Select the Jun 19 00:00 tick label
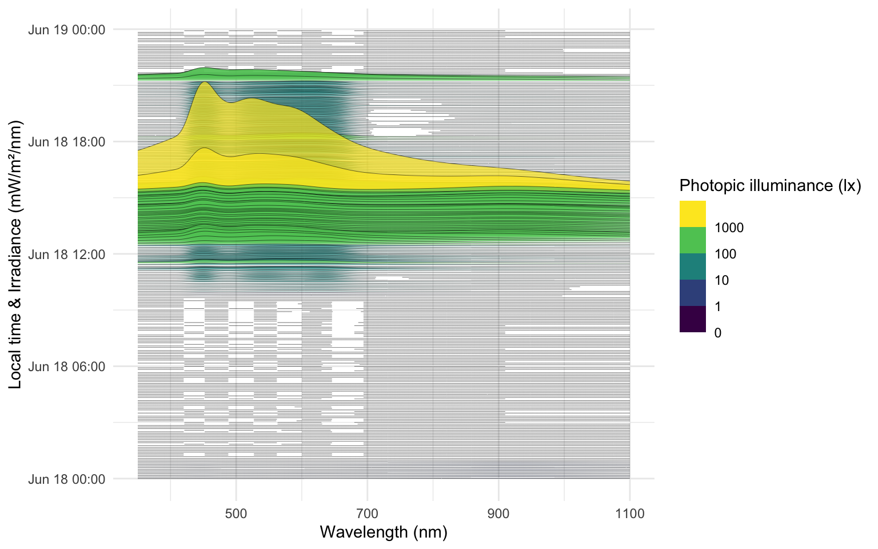878x549 pixels. coord(66,30)
